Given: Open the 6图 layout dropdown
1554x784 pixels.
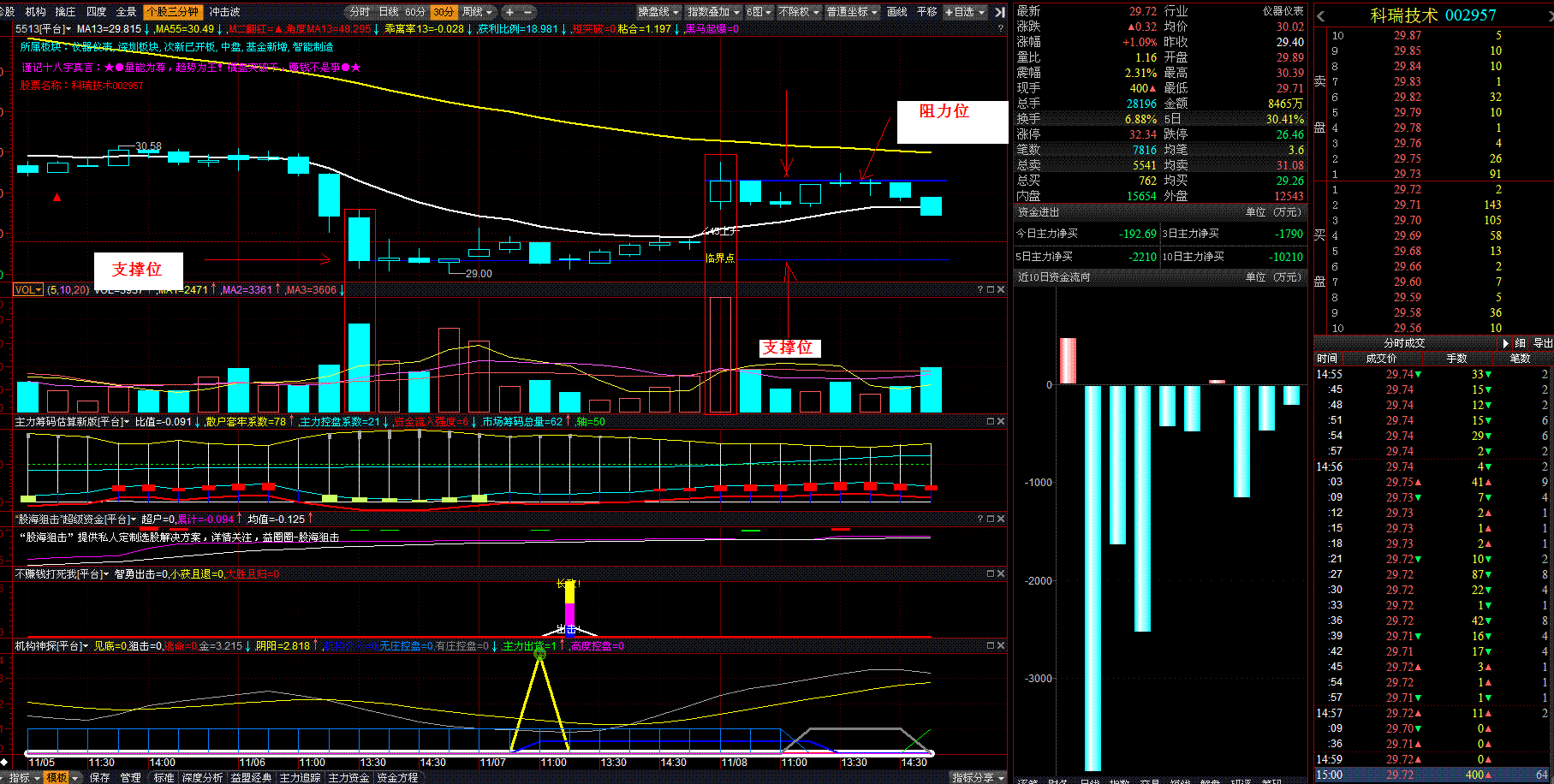Looking at the screenshot, I should [759, 12].
